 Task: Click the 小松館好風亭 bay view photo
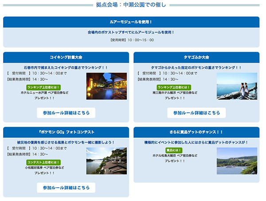106,161
